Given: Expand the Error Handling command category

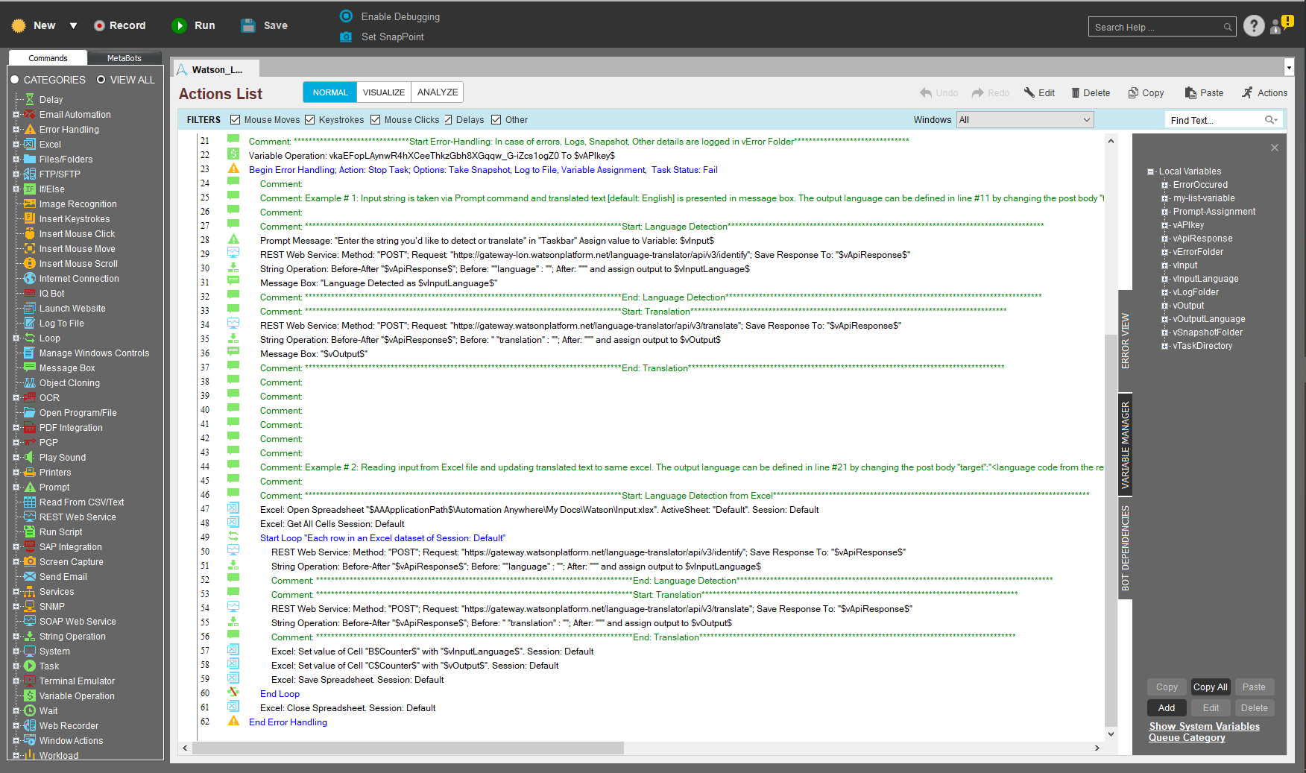Looking at the screenshot, I should pos(16,130).
